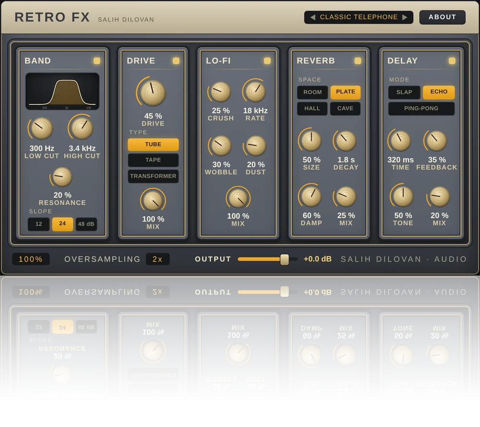Image resolution: width=480 pixels, height=427 pixels.
Task: Open the ABOUT dialog
Action: click(443, 17)
